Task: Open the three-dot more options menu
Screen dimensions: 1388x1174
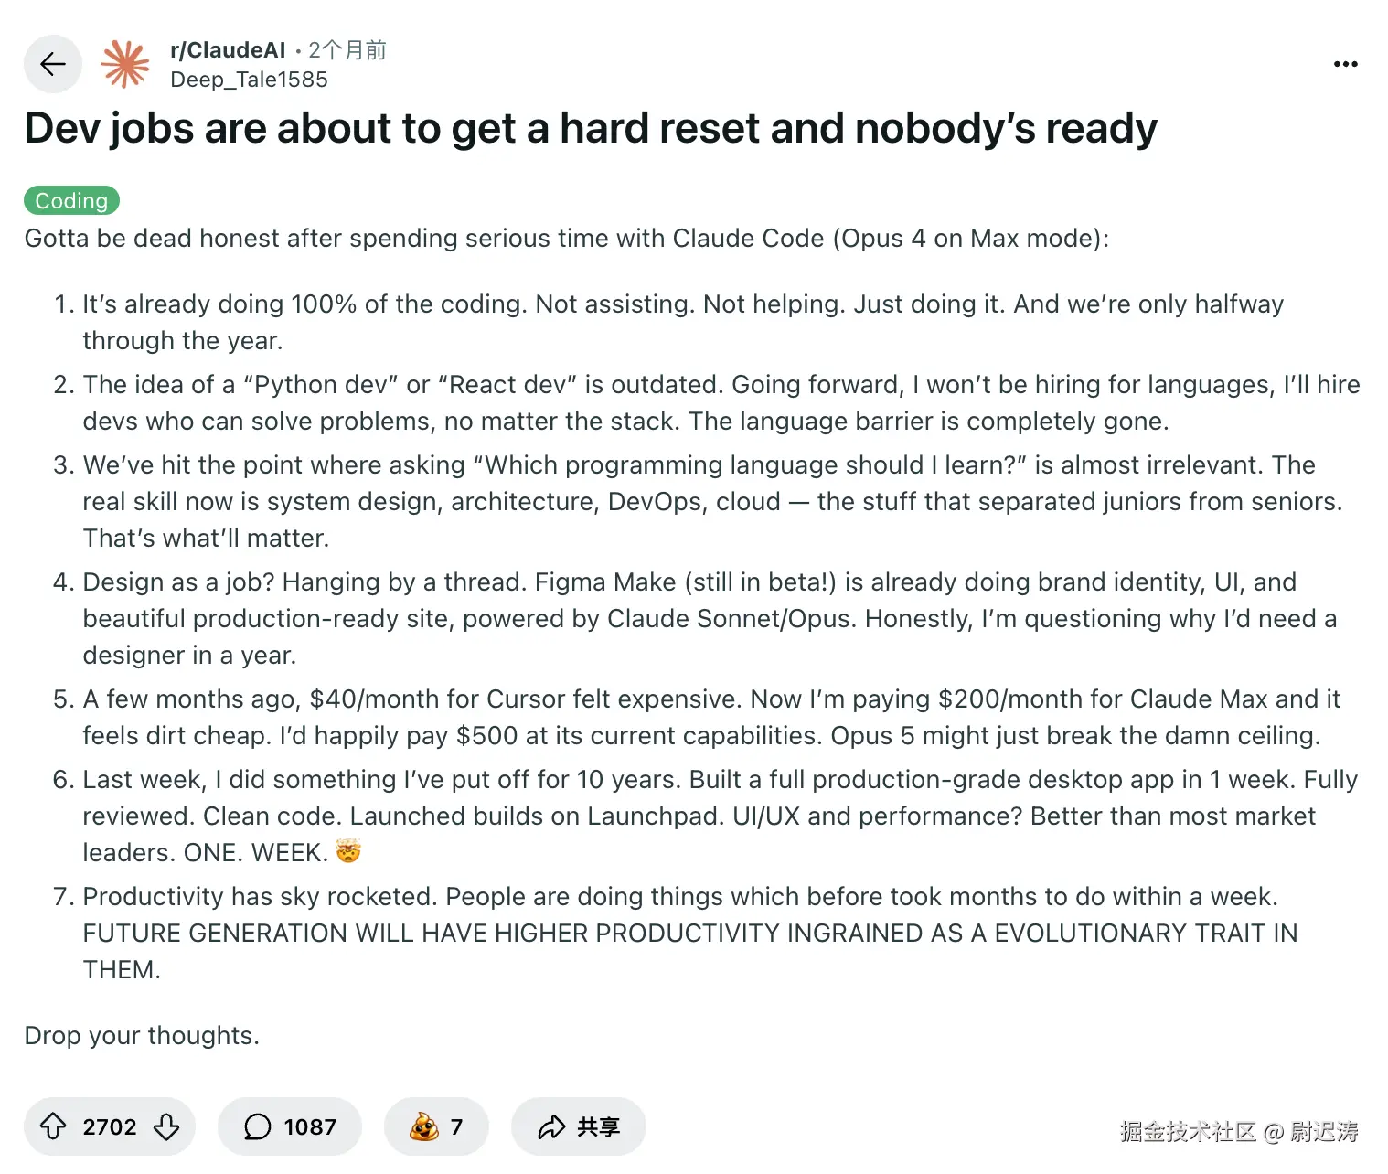Action: [1345, 64]
